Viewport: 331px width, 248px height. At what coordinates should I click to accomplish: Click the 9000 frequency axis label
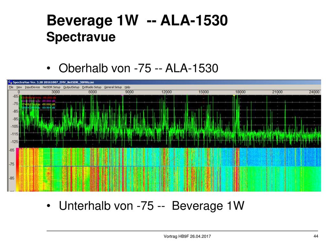coord(129,92)
